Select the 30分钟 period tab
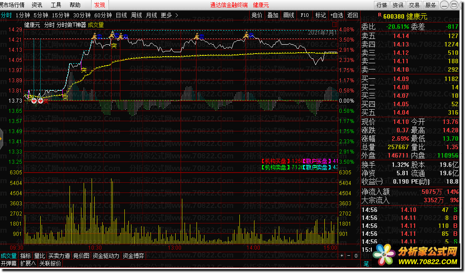Screen dimensions: 466x273 tap(82, 15)
